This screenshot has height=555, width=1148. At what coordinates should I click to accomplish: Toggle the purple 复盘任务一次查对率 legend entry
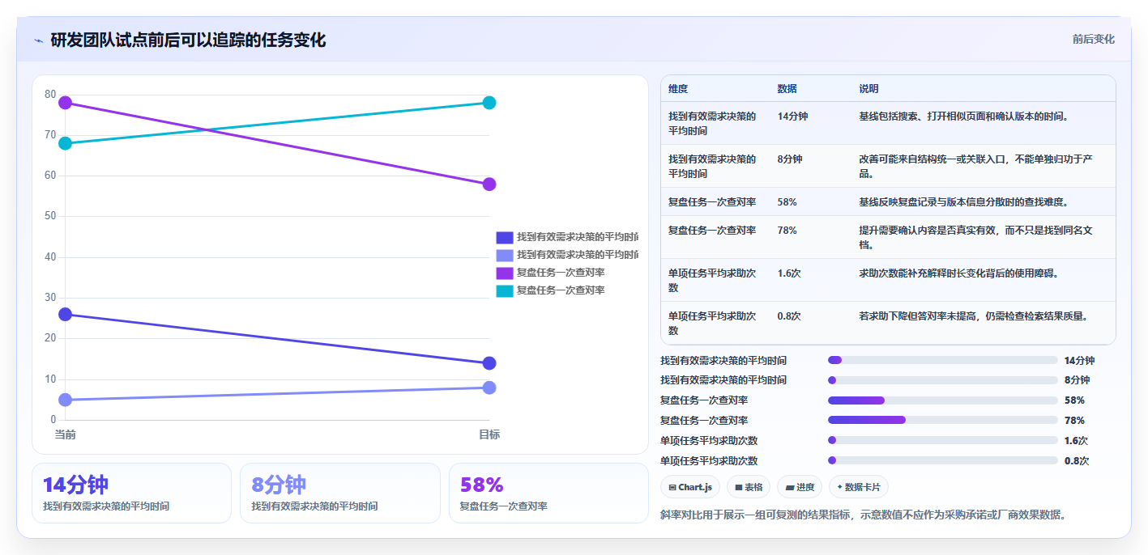tap(550, 273)
